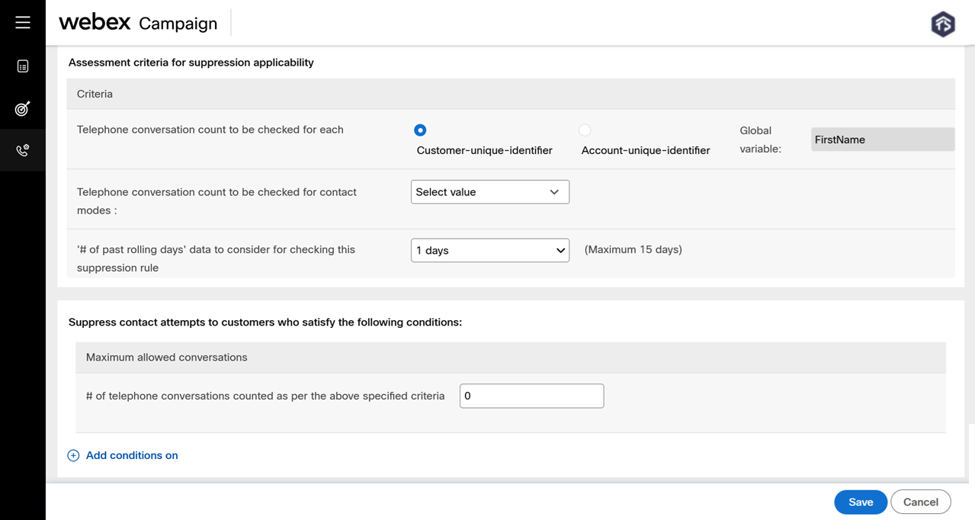
Task: Open the profile avatar in the header
Action: [943, 24]
